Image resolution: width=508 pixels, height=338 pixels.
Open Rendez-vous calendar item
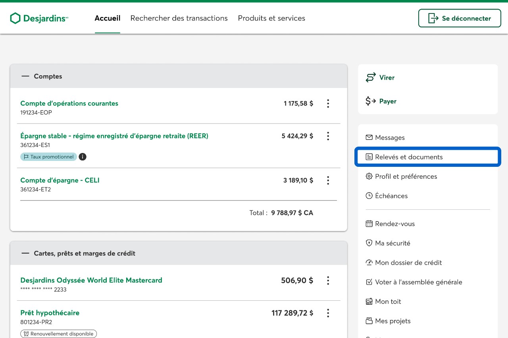394,224
